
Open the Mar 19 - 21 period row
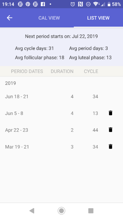[x=61, y=147]
